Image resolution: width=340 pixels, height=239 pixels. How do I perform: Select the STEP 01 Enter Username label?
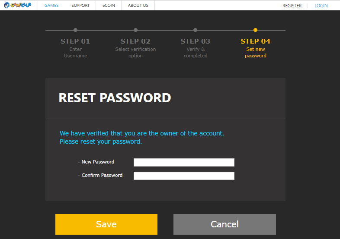[75, 47]
